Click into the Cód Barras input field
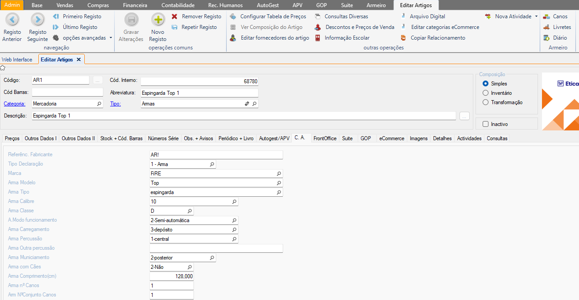The height and width of the screenshot is (300, 579). pyautogui.click(x=67, y=92)
